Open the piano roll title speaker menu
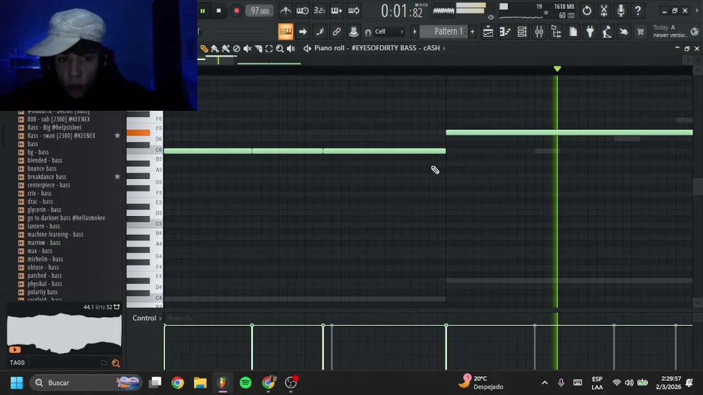This screenshot has width=703, height=395. (x=308, y=48)
